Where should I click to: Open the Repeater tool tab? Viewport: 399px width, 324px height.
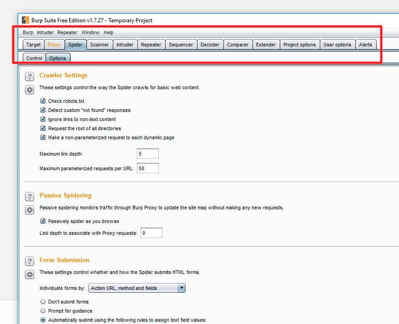click(151, 44)
